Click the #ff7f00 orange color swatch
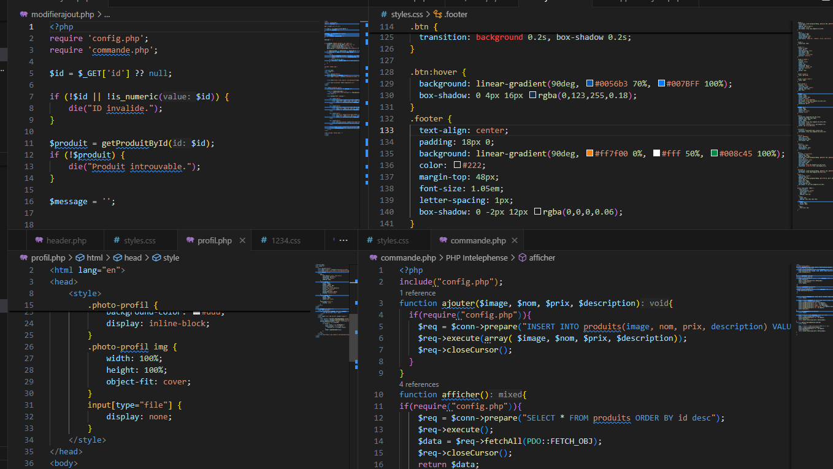 (589, 154)
